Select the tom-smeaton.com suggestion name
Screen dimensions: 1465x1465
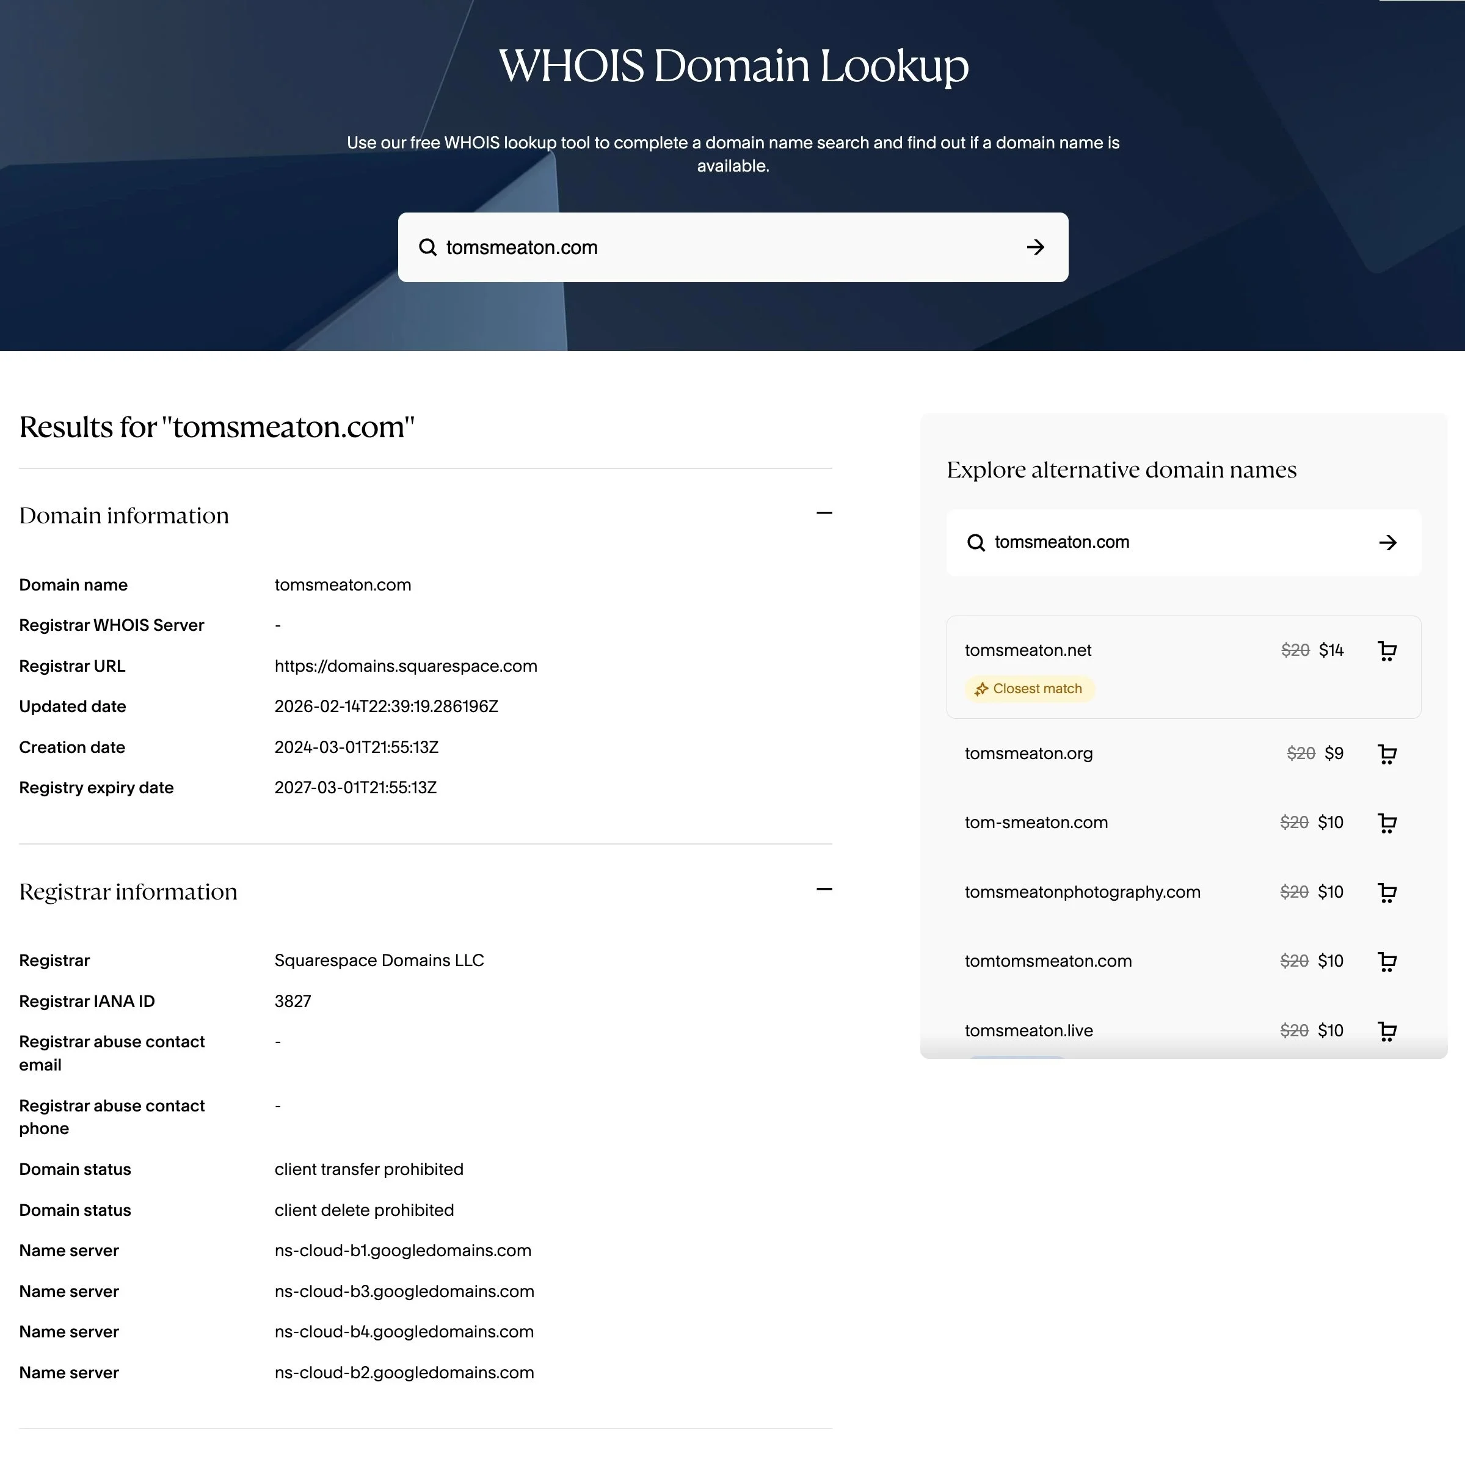click(1036, 822)
